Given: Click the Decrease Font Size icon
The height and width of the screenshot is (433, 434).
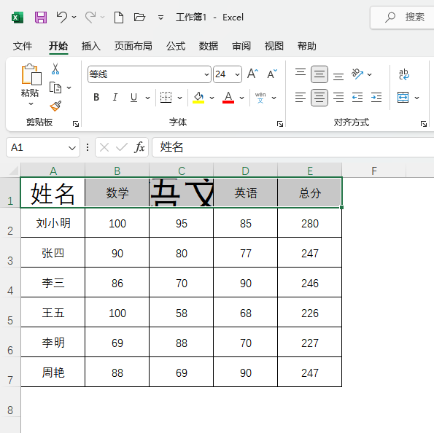Looking at the screenshot, I should [x=272, y=74].
